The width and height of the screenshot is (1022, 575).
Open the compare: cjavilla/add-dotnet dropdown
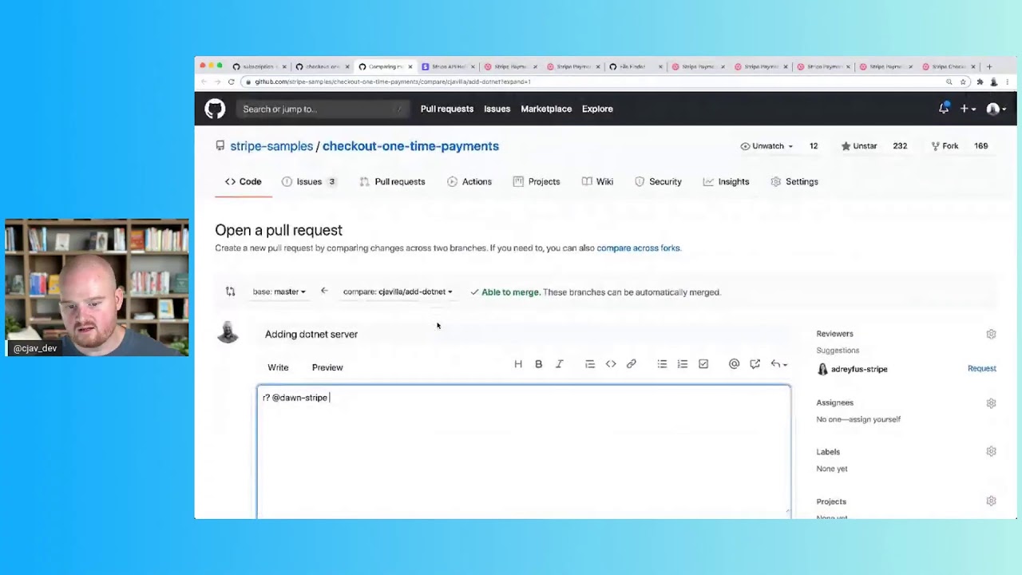pyautogui.click(x=398, y=291)
